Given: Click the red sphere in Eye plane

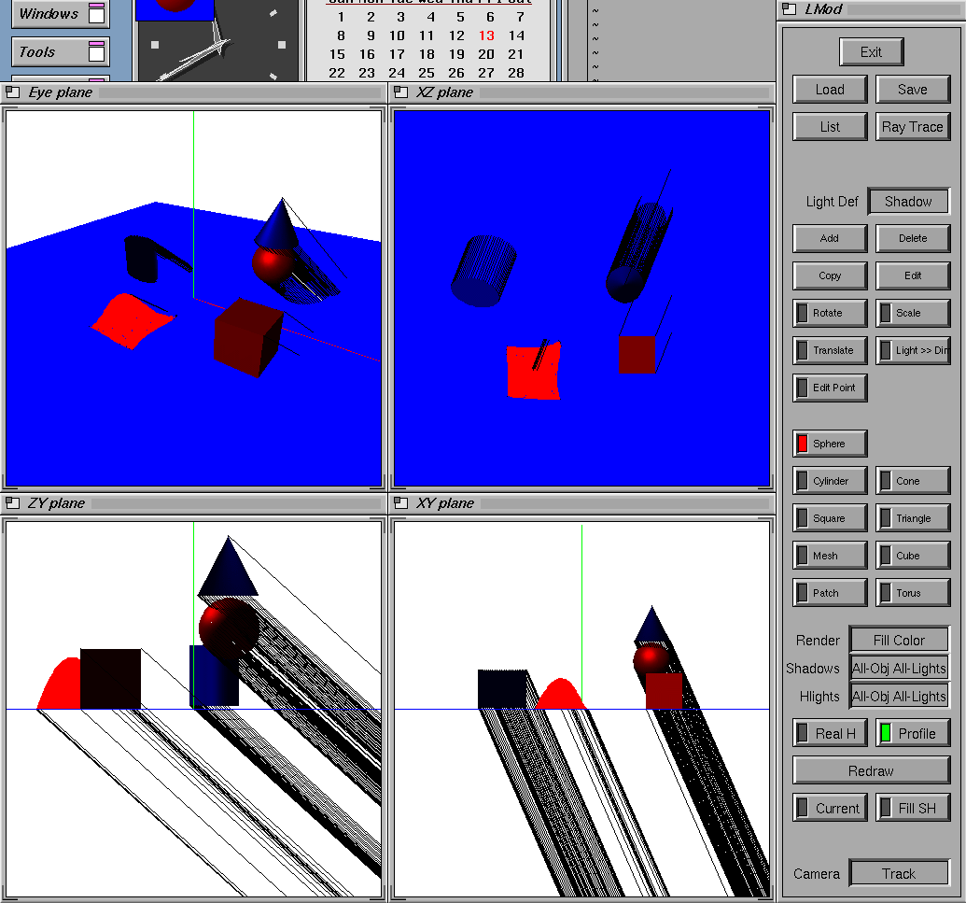Looking at the screenshot, I should pyautogui.click(x=272, y=264).
